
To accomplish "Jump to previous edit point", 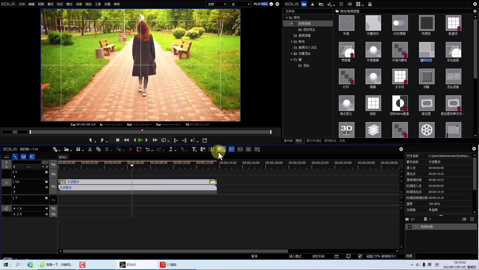I will coord(176,140).
